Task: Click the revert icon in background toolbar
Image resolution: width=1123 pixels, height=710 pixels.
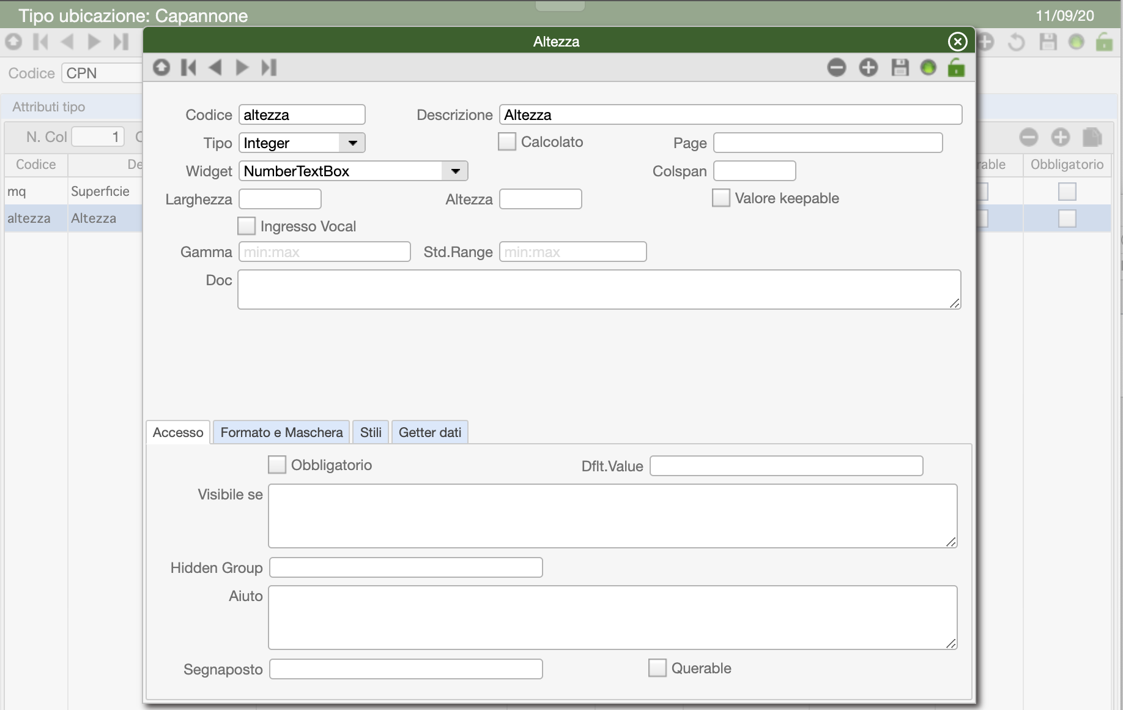Action: [x=1016, y=42]
